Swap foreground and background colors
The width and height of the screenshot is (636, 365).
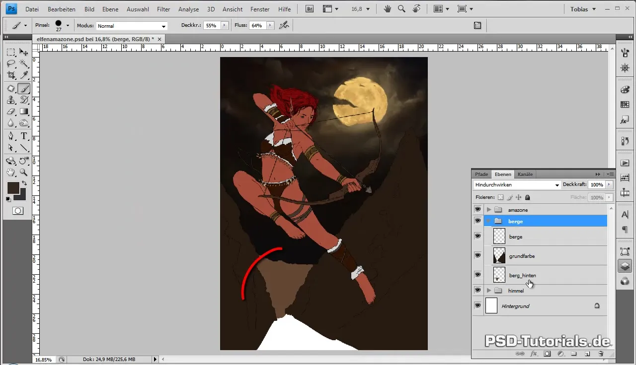pyautogui.click(x=24, y=183)
